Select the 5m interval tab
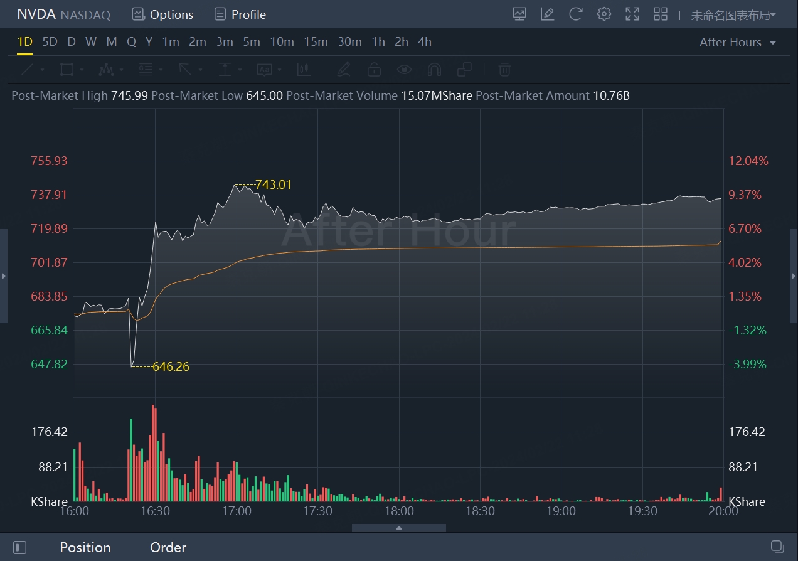Viewport: 798px width, 561px height. tap(252, 41)
